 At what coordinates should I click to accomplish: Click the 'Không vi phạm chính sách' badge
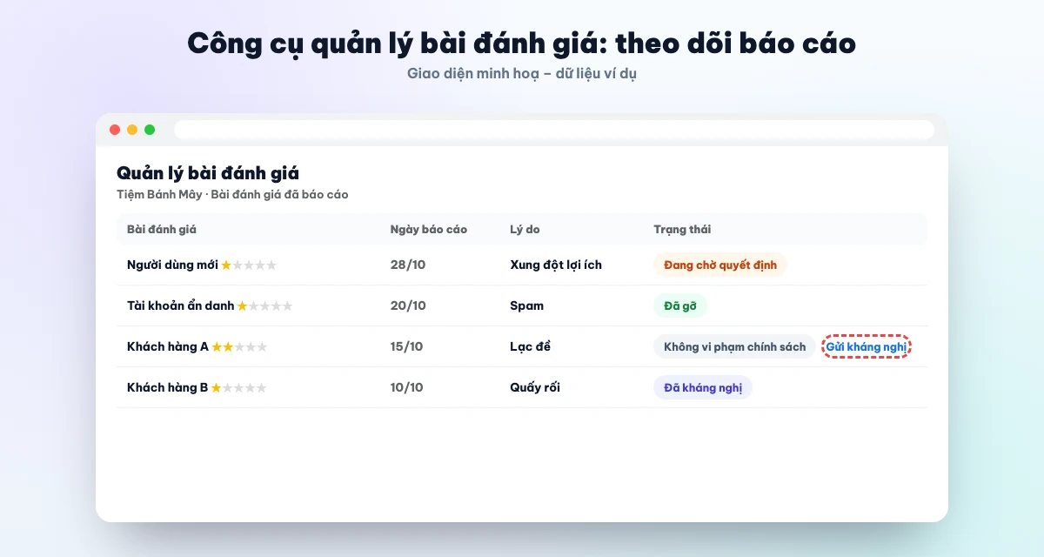(734, 346)
